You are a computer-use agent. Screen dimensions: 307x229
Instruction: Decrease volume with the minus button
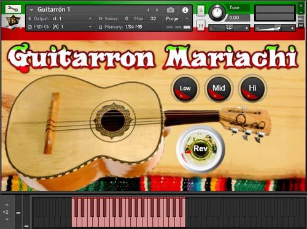click(258, 28)
